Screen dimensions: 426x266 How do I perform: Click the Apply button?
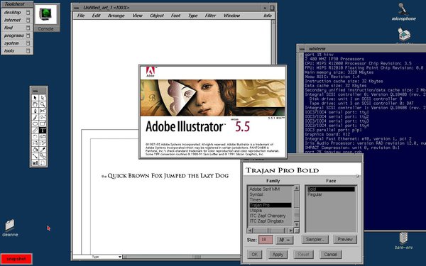pyautogui.click(x=278, y=255)
